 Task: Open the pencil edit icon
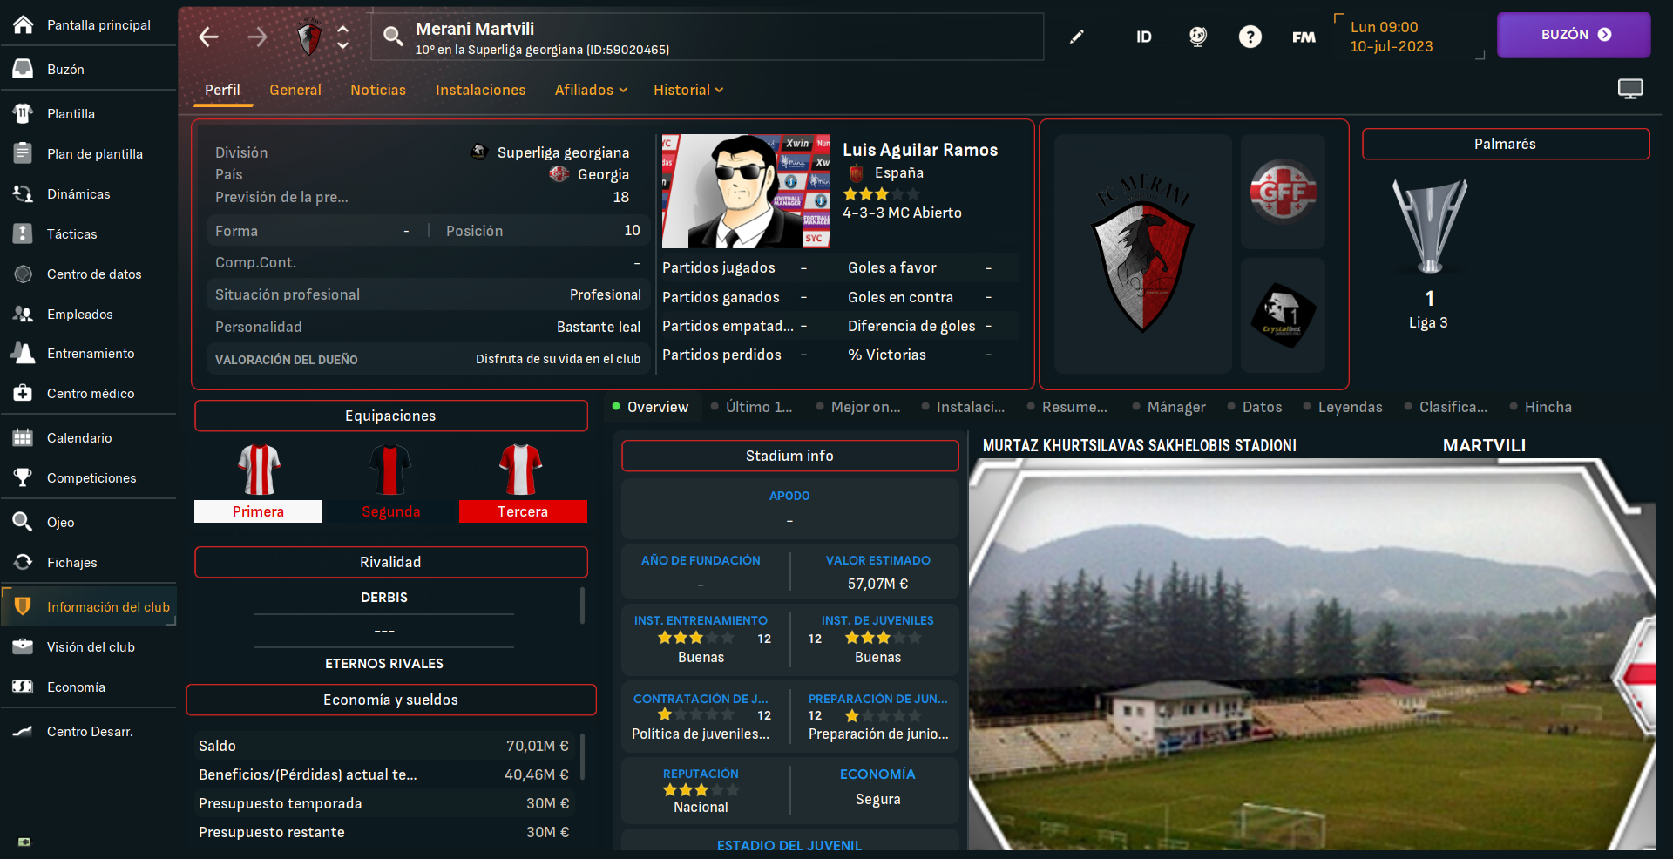point(1077,37)
